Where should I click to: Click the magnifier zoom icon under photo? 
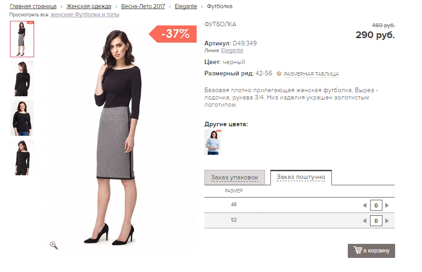tap(54, 245)
